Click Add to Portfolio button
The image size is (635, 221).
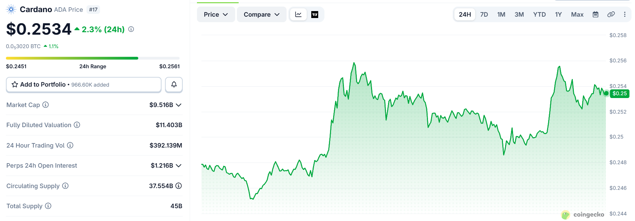coord(84,85)
